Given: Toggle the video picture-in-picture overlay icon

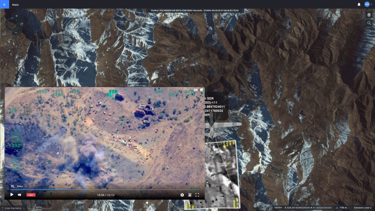Looking at the screenshot, I should click(190, 195).
